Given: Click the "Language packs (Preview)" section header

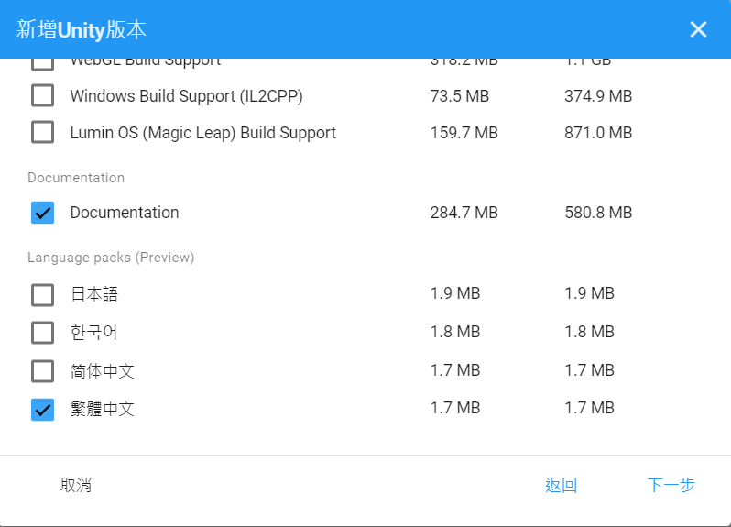Looking at the screenshot, I should coord(111,258).
